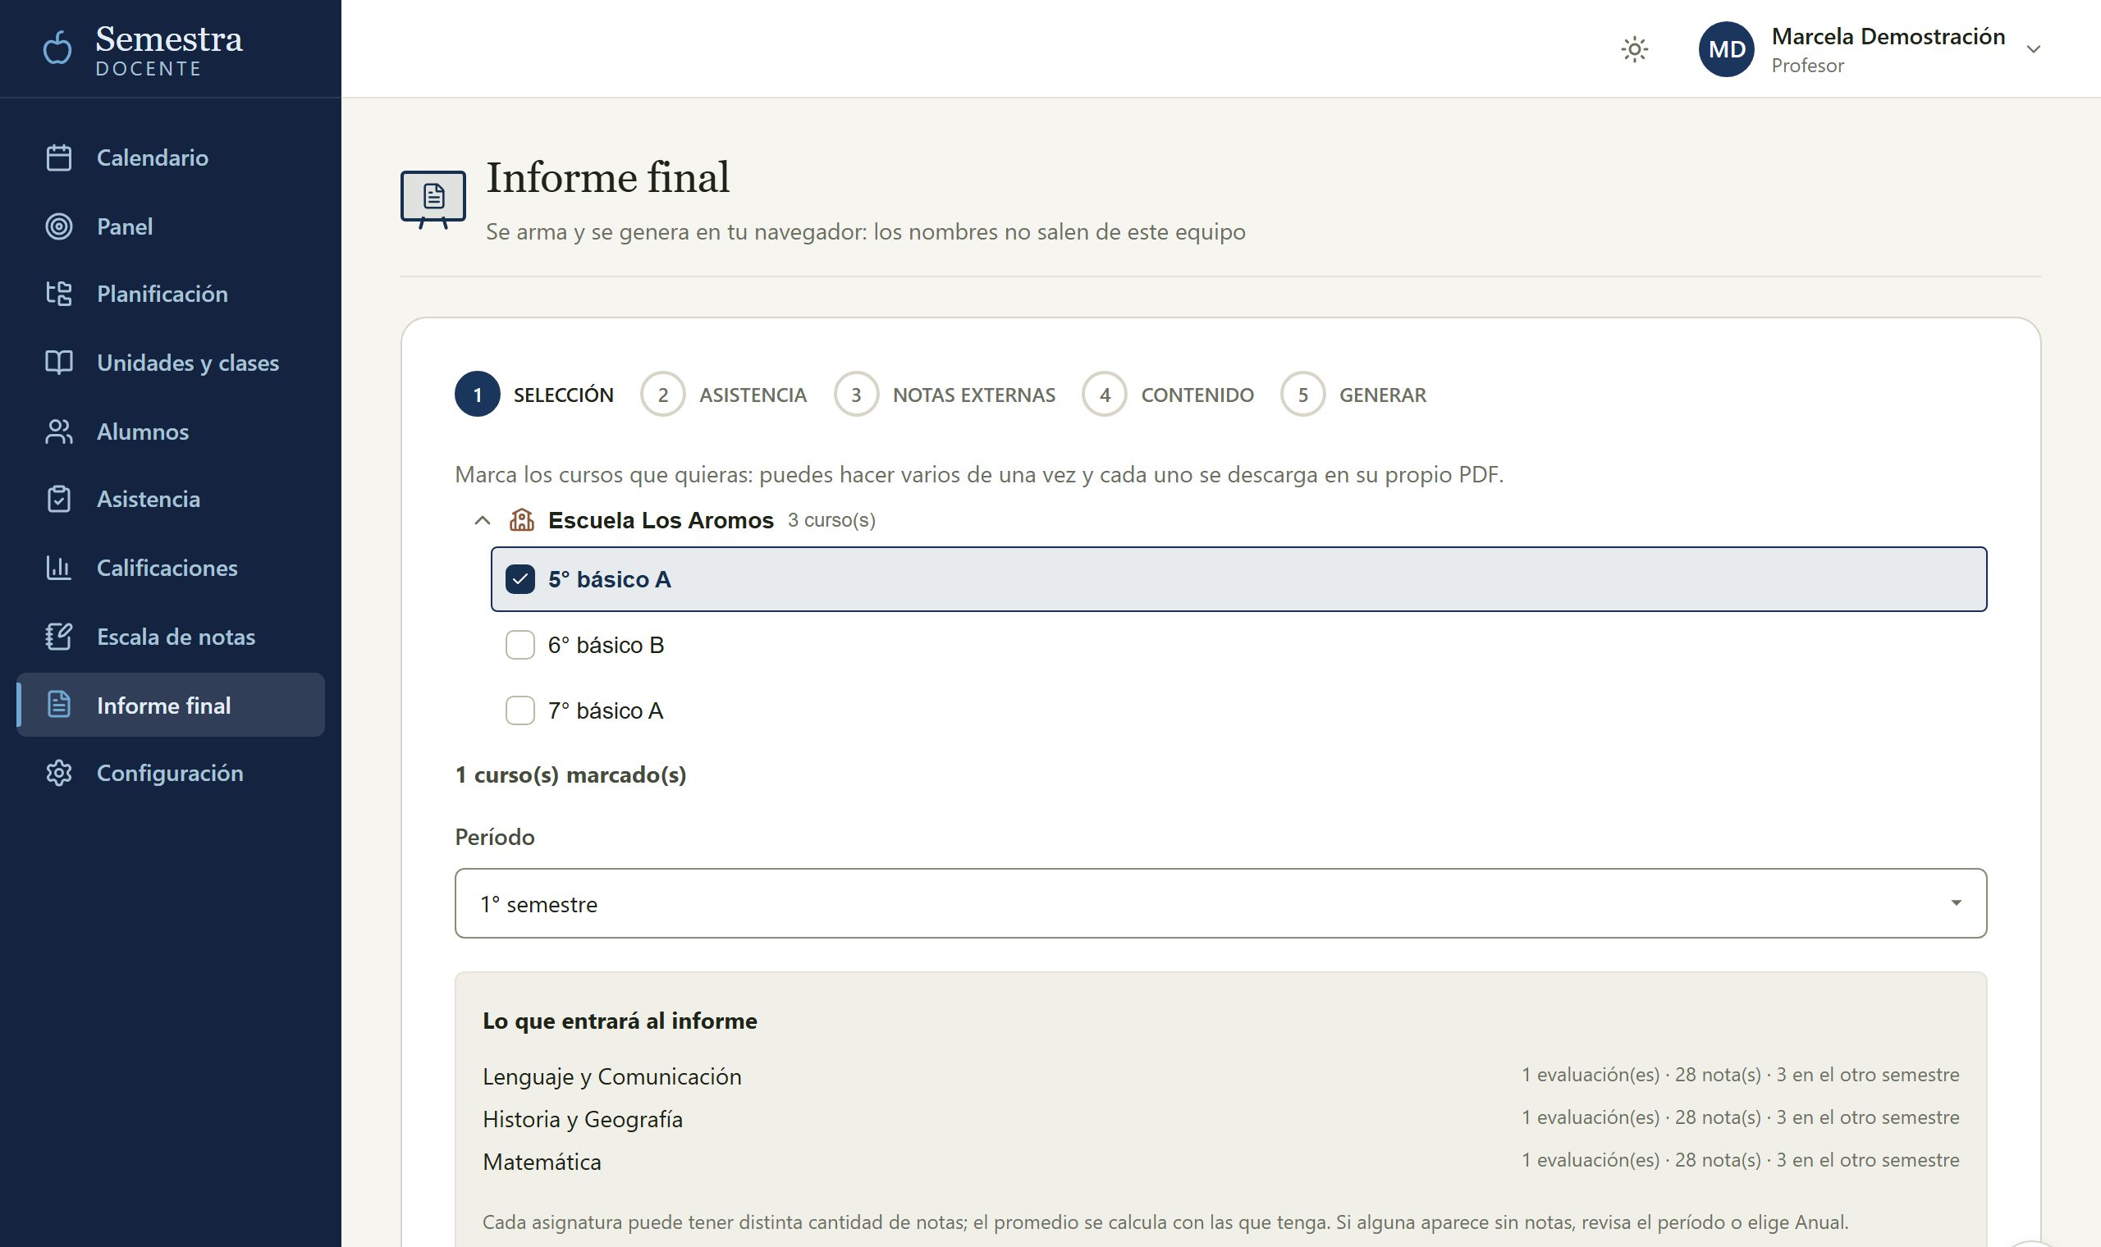2101x1247 pixels.
Task: Open Calificaciones from the sidebar
Action: [x=171, y=568]
